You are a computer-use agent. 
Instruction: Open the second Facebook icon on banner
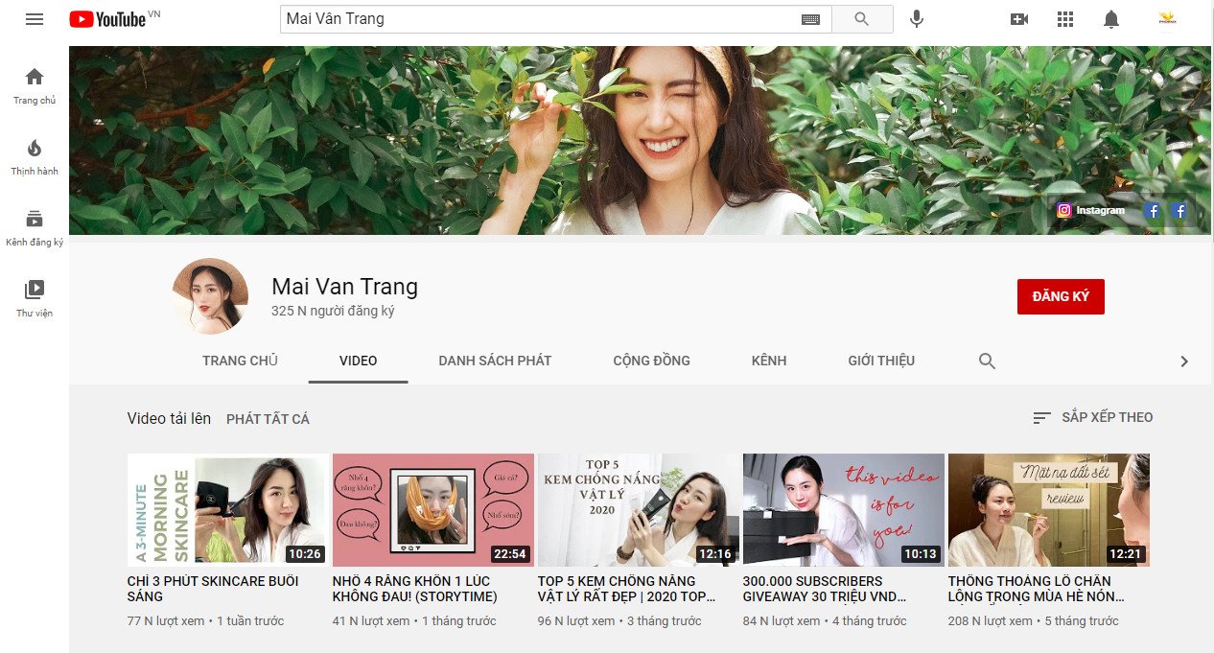(1179, 211)
